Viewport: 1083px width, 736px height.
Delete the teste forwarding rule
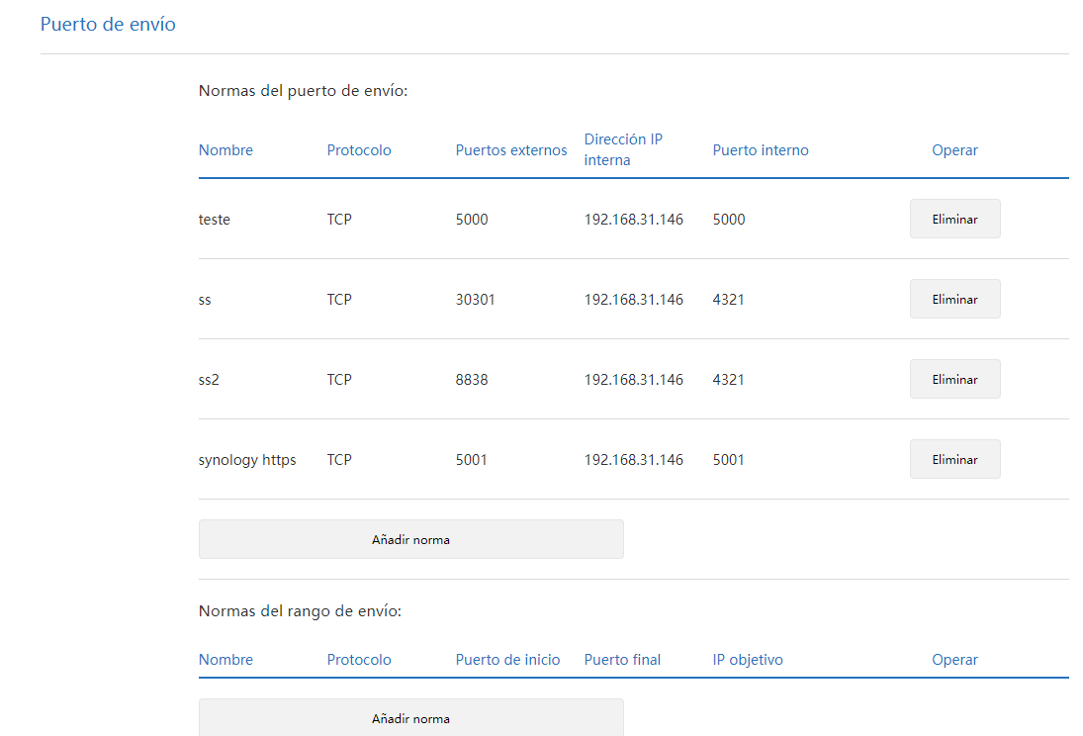[954, 219]
